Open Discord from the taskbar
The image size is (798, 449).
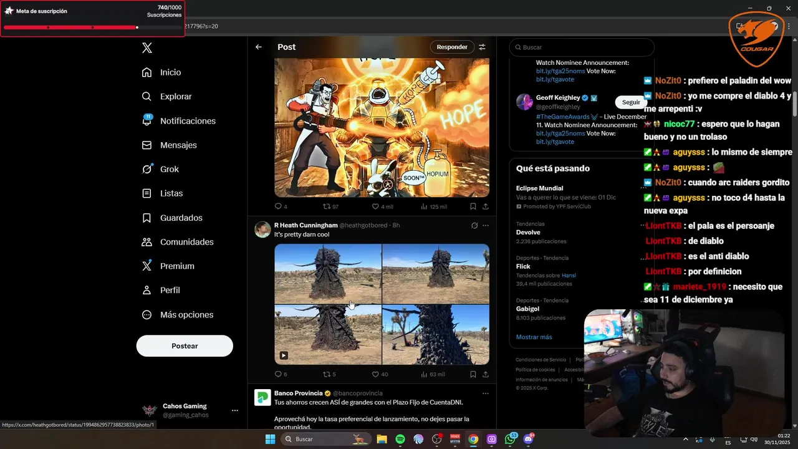(529, 439)
